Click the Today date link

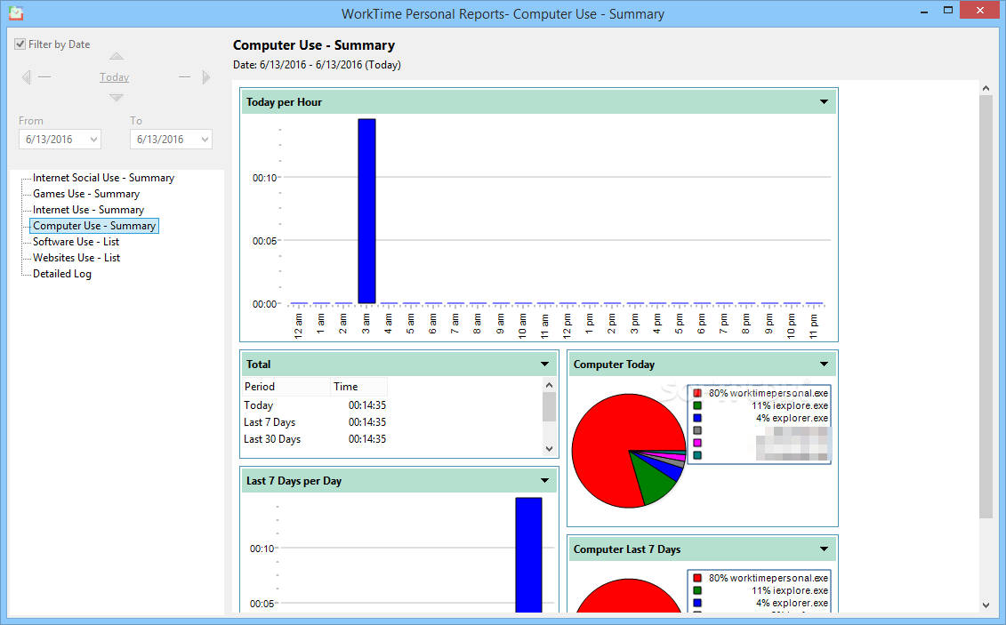click(x=114, y=77)
